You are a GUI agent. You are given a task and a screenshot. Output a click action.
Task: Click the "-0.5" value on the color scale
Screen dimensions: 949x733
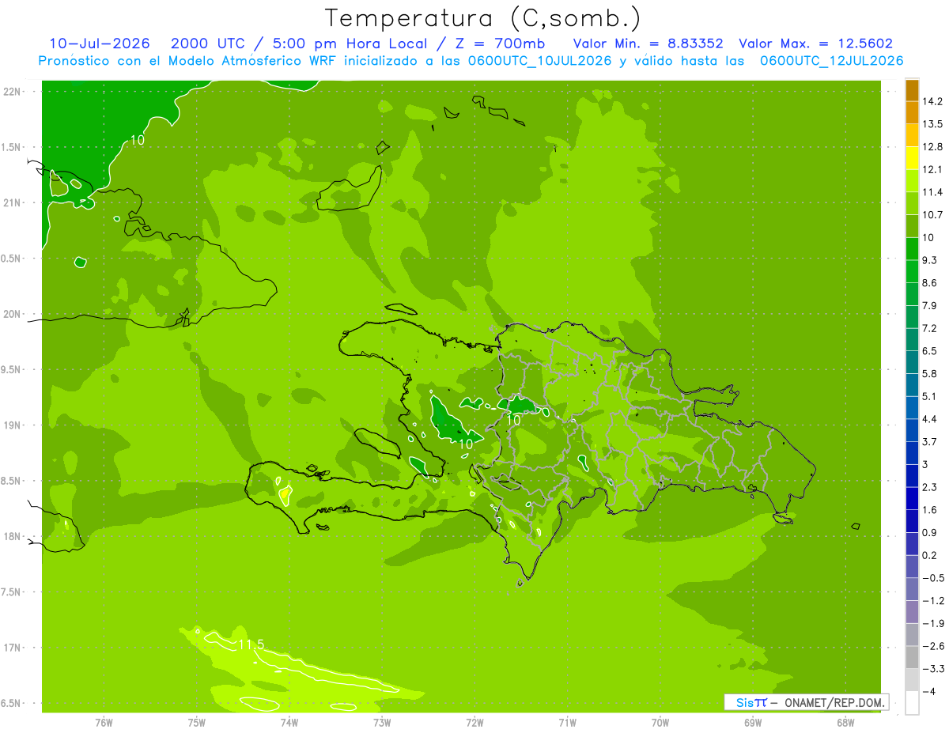pos(932,578)
